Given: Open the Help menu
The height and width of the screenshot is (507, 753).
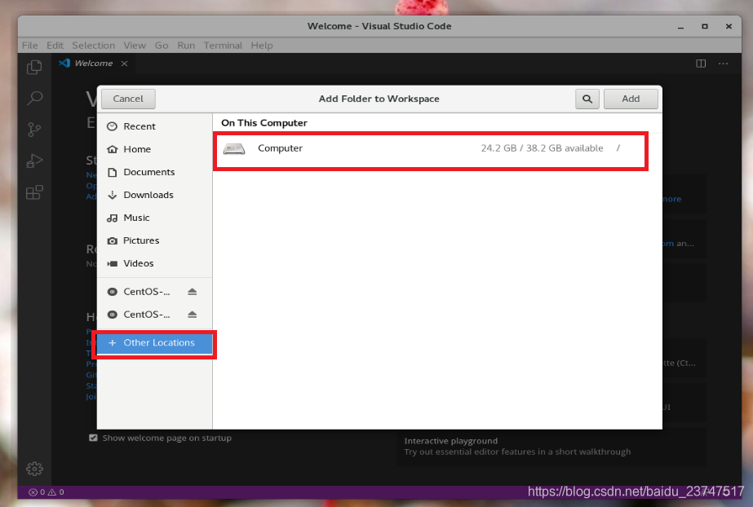Looking at the screenshot, I should (262, 46).
